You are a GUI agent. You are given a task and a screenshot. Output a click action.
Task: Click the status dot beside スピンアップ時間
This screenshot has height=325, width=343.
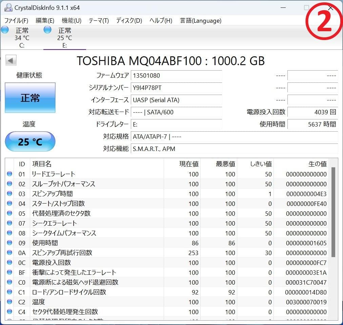coord(10,194)
